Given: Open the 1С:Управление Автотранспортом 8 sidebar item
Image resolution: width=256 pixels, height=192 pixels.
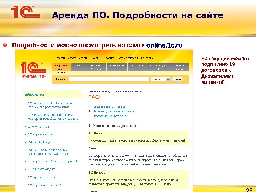Looking at the screenshot, I should coord(53,161).
